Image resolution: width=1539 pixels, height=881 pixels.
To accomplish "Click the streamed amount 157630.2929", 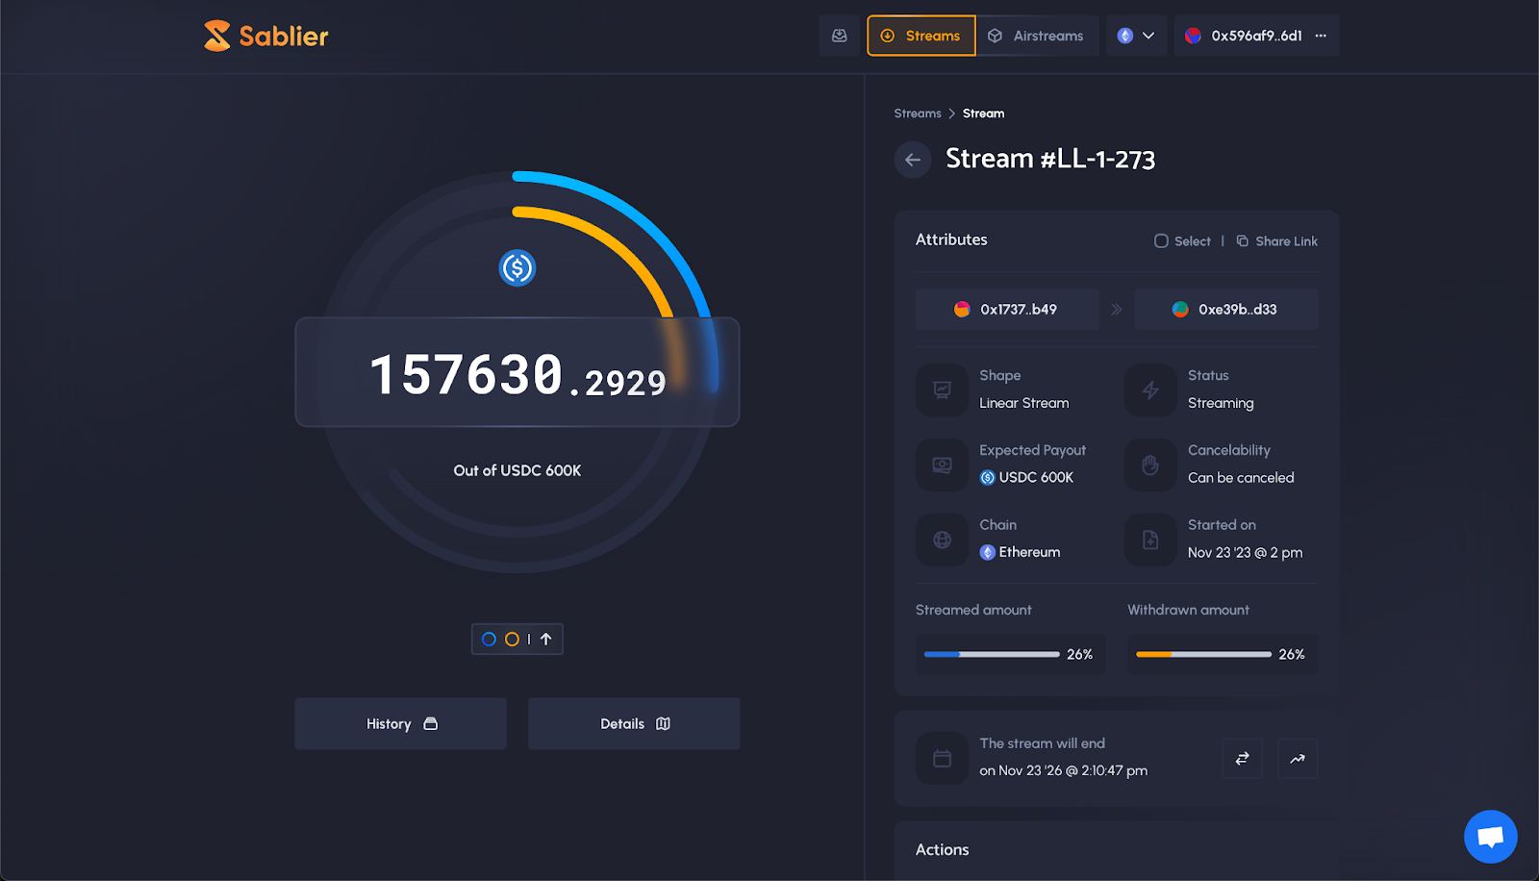I will pos(517,375).
